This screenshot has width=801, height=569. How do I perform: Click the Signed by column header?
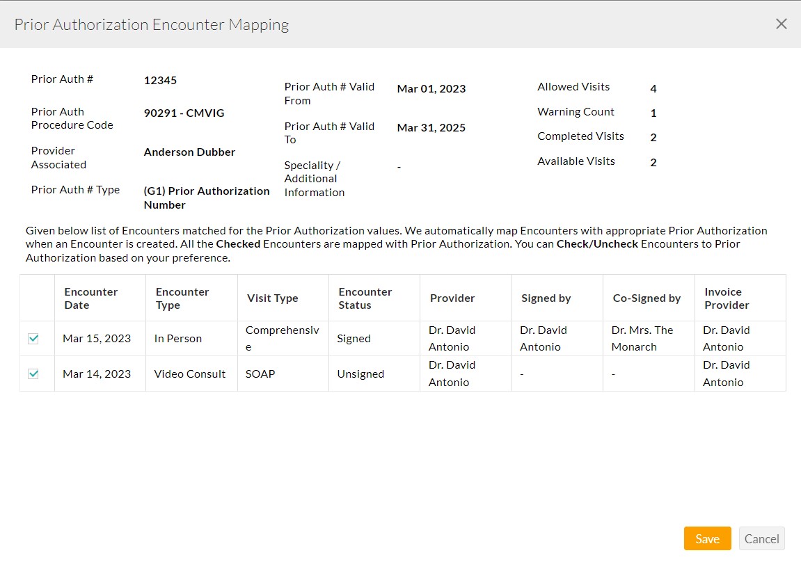[x=546, y=297]
